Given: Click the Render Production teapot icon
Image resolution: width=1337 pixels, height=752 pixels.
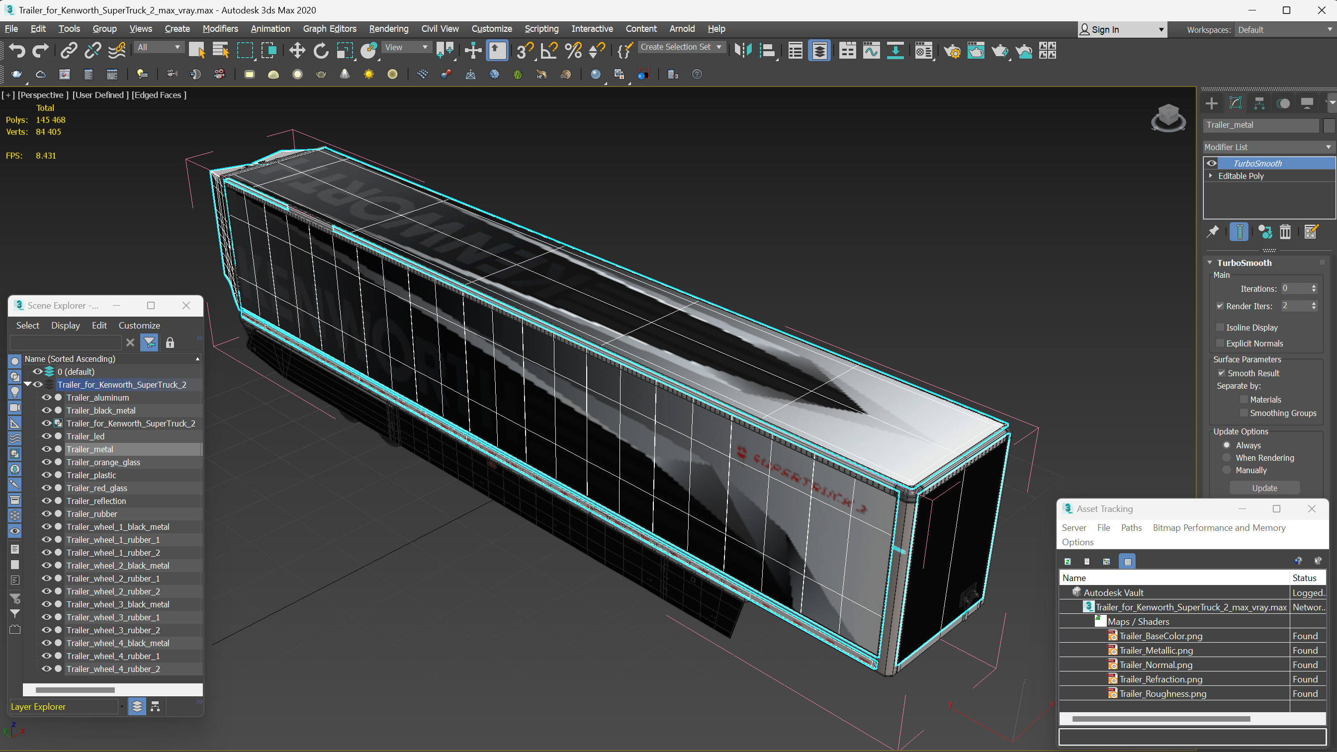Looking at the screenshot, I should 999,50.
